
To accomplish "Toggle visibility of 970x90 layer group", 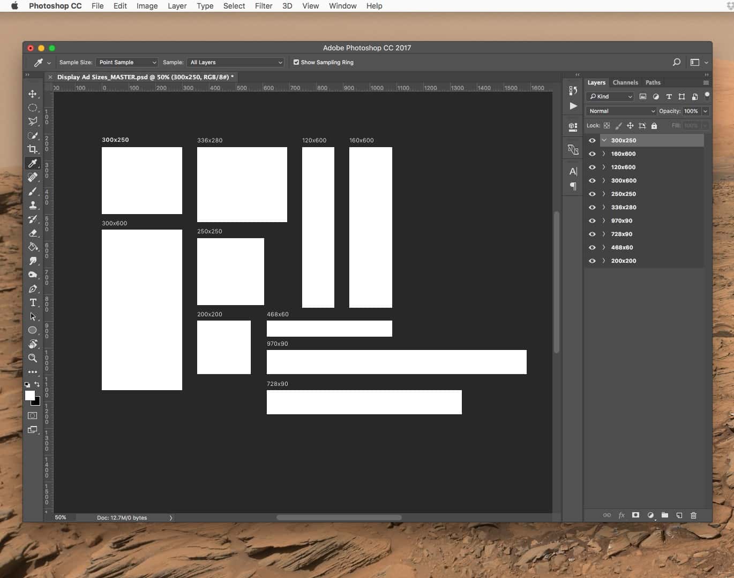I will click(x=592, y=220).
